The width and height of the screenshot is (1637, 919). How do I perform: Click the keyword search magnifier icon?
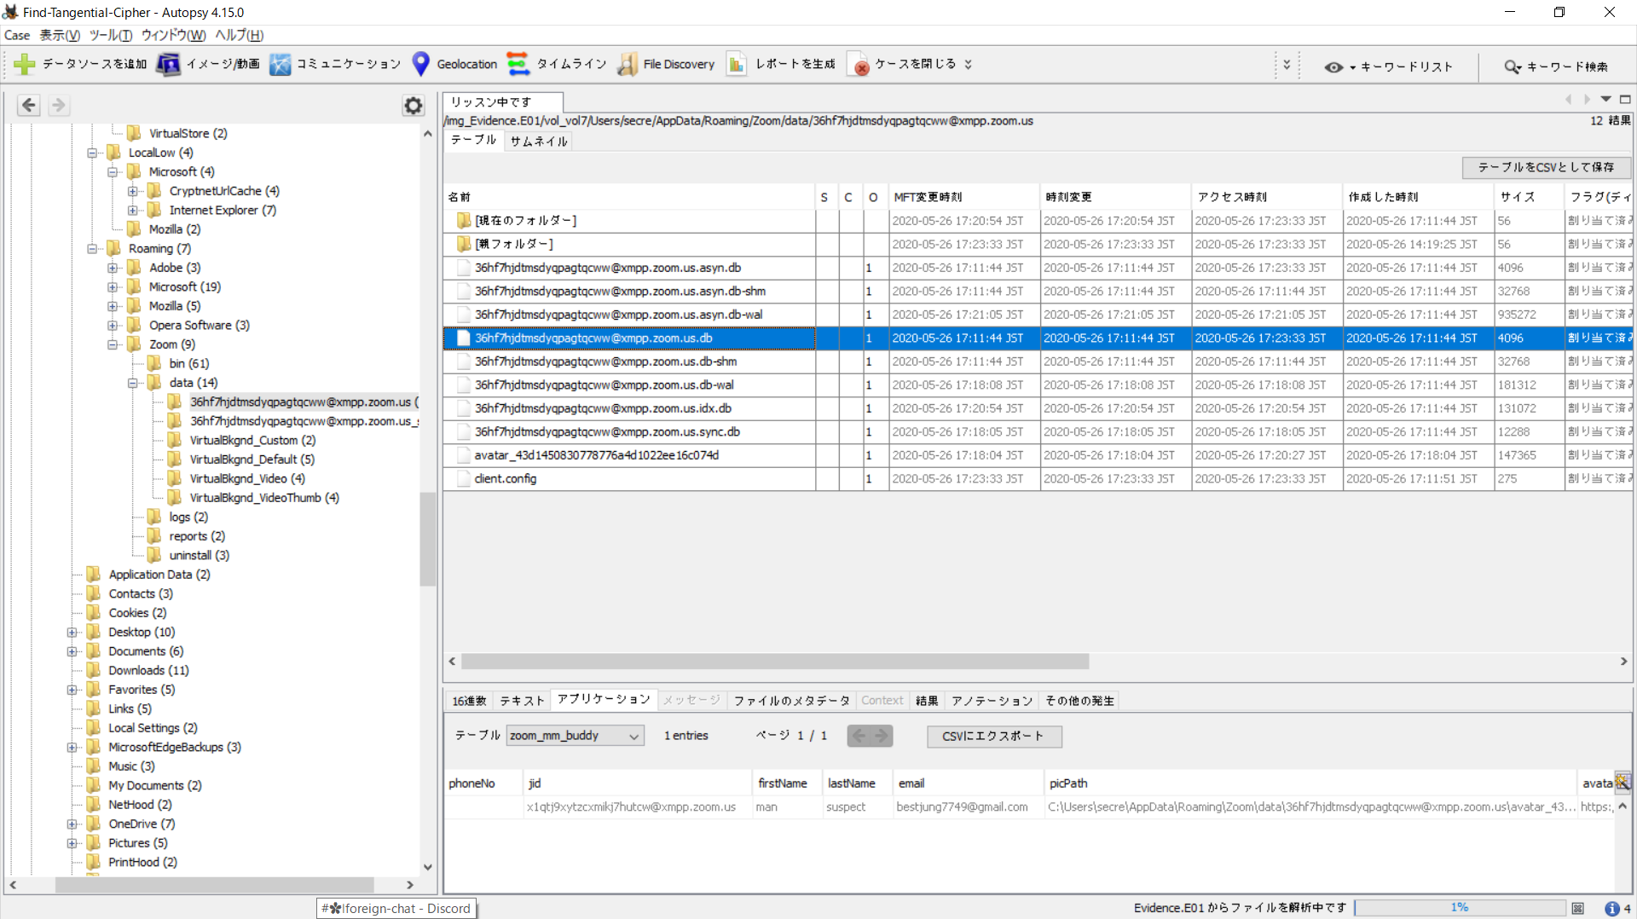(x=1513, y=66)
